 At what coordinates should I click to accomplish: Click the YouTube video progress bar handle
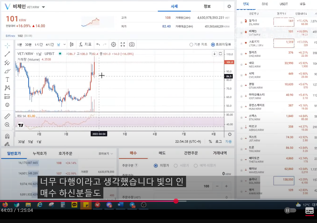click(x=176, y=201)
